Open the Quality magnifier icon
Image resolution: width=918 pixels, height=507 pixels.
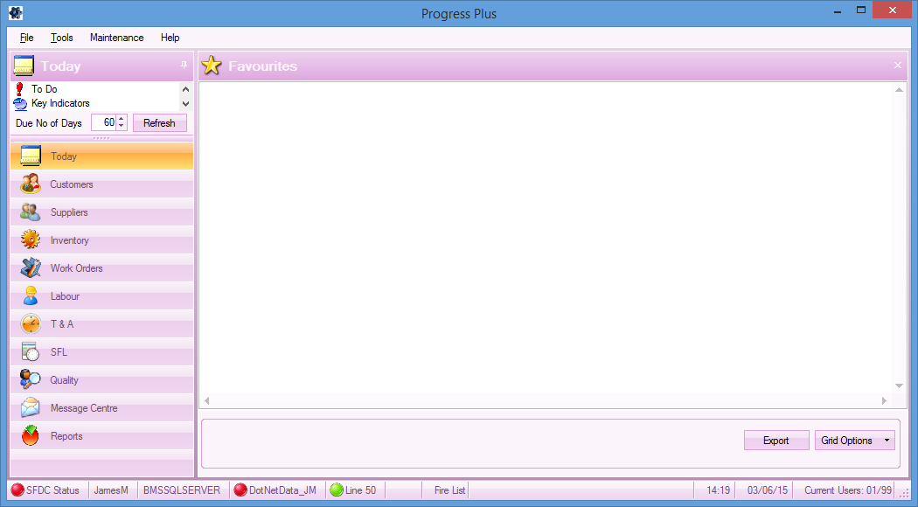coord(31,380)
